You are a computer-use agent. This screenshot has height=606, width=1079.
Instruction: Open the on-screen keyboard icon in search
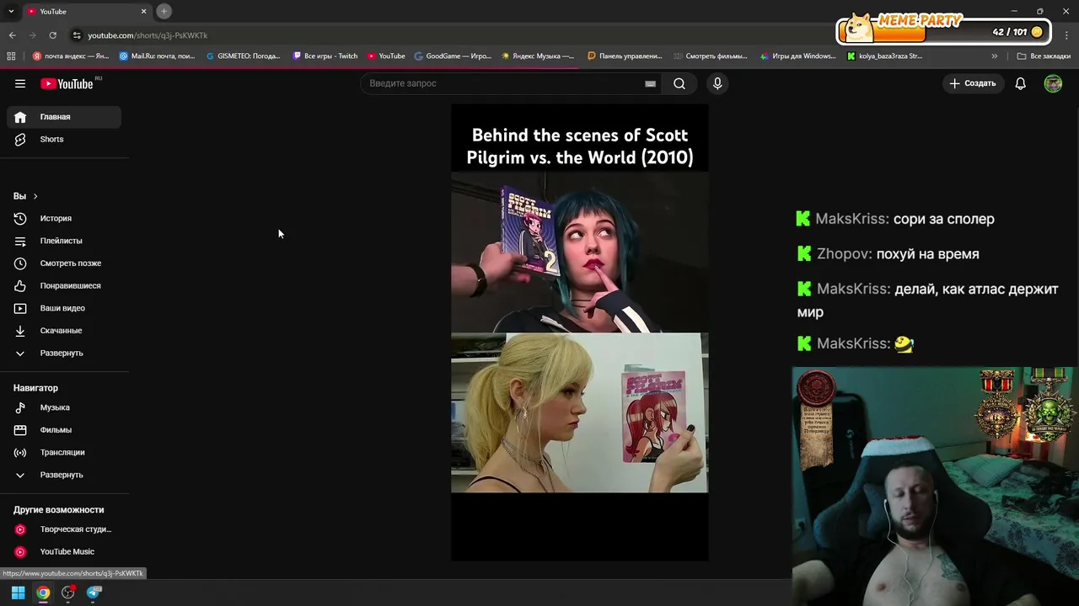pyautogui.click(x=650, y=83)
